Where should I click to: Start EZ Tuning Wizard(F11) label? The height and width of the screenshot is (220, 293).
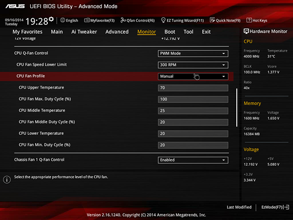(x=185, y=21)
